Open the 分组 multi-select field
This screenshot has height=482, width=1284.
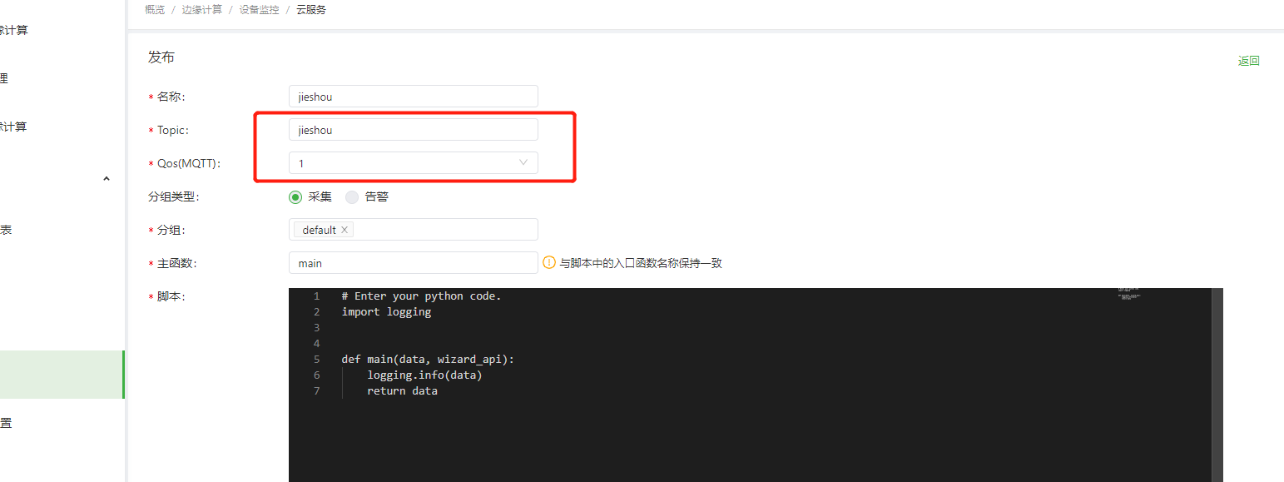point(445,230)
